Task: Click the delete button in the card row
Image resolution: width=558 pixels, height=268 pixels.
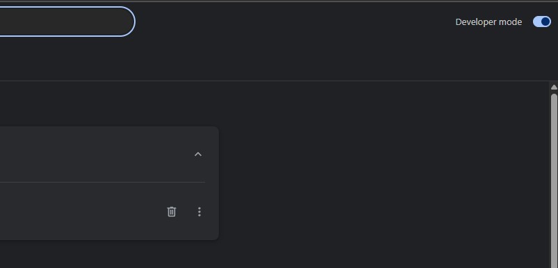Action: point(172,212)
